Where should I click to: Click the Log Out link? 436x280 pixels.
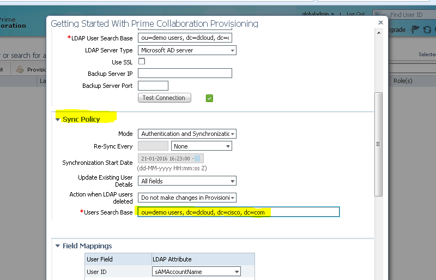356,14
